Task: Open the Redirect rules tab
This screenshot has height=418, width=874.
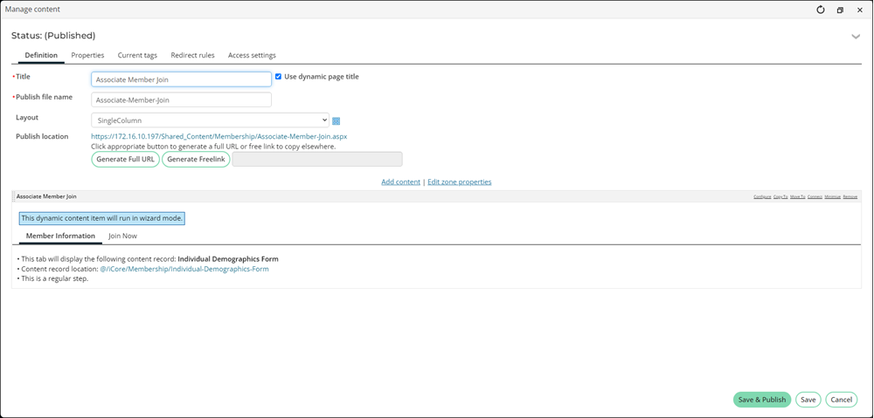Action: point(192,55)
